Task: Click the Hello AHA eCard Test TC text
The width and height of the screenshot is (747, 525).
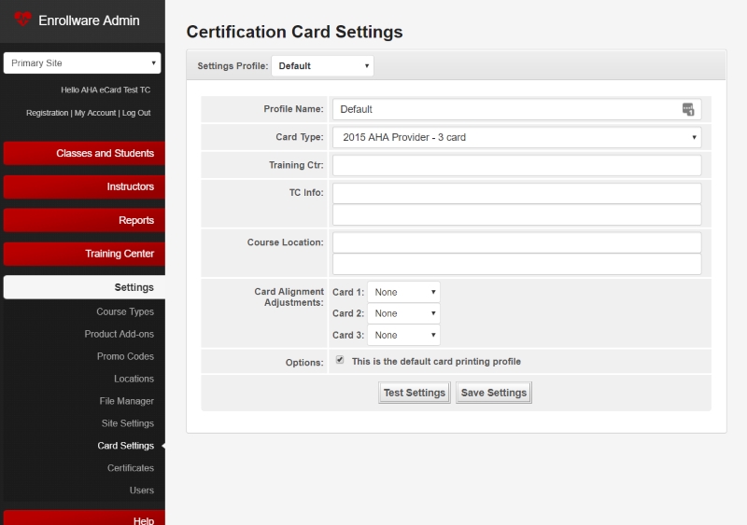Action: (106, 90)
